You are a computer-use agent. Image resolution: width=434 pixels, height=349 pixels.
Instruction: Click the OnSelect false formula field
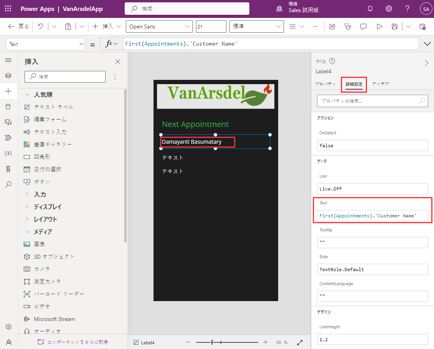coord(372,146)
